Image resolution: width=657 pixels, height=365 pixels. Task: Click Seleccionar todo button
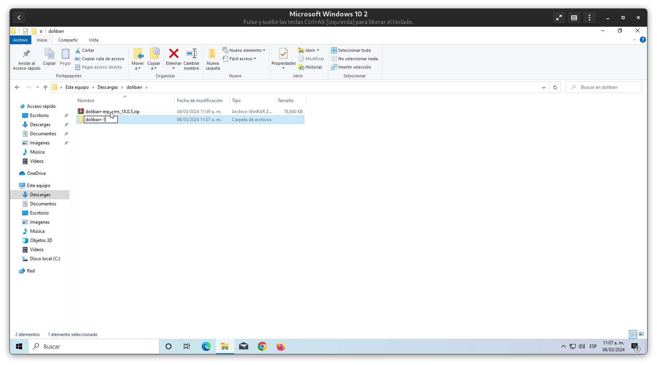coord(354,50)
